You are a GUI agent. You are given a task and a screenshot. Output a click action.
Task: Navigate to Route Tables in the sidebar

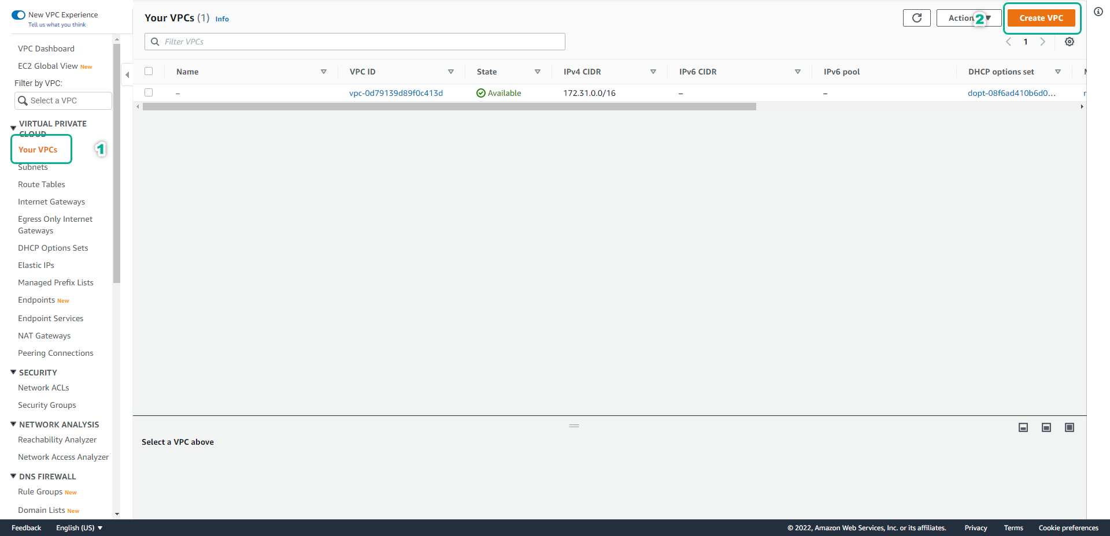(41, 184)
